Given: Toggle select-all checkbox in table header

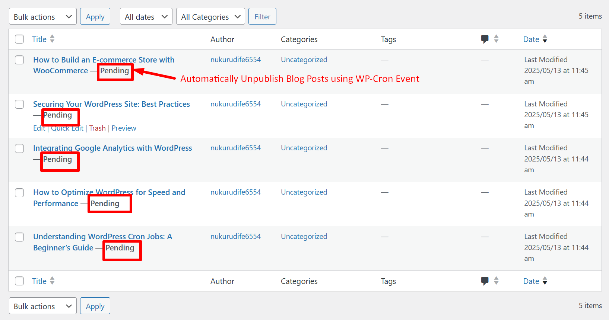Looking at the screenshot, I should (19, 39).
